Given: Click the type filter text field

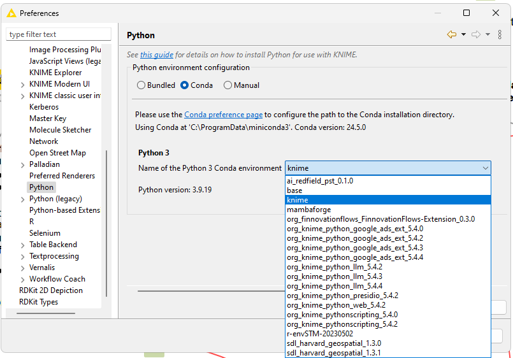Looking at the screenshot, I should (59, 34).
